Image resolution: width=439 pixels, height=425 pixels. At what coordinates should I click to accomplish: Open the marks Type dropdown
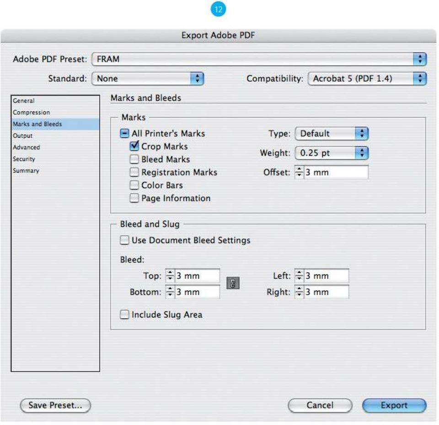coord(332,133)
